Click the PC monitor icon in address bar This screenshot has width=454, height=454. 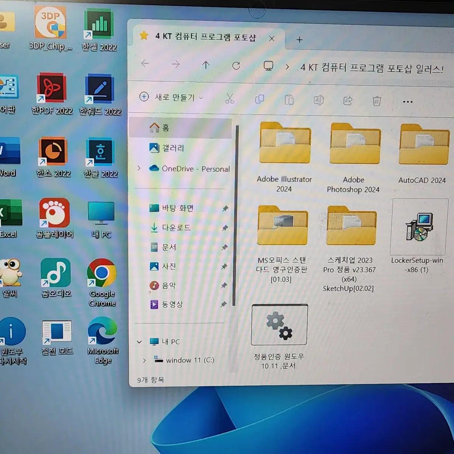coord(268,66)
